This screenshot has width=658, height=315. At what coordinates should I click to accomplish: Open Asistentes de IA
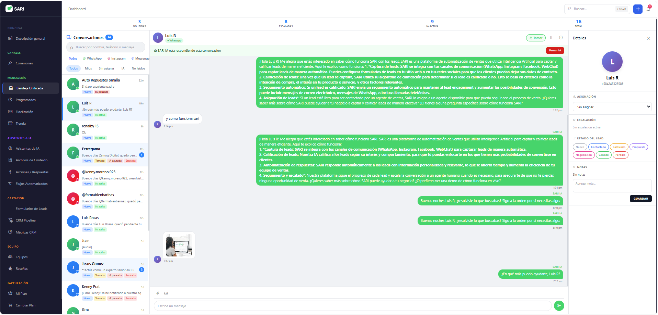27,149
